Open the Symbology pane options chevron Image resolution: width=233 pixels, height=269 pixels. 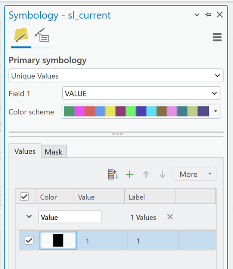(x=197, y=15)
